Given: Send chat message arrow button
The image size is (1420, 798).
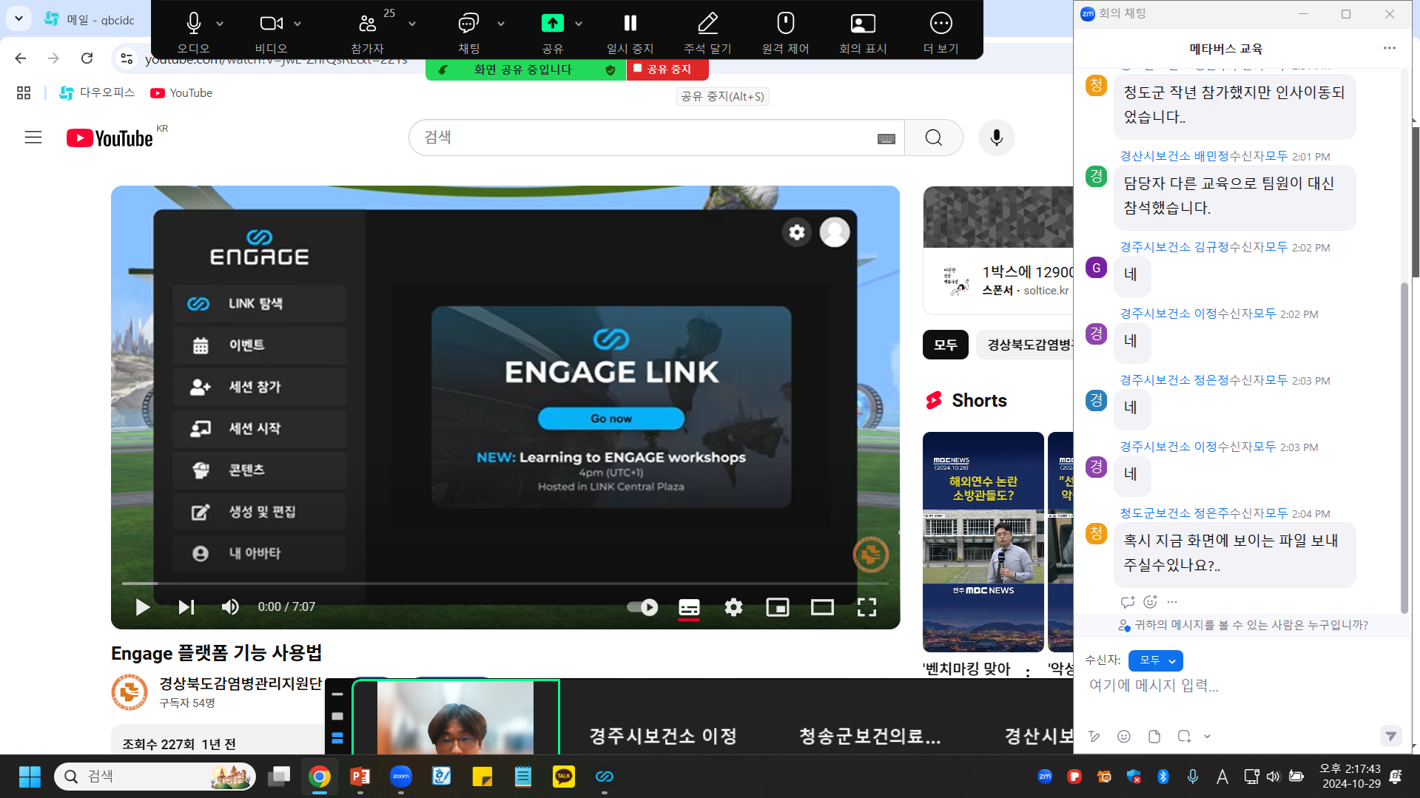Looking at the screenshot, I should (x=1390, y=736).
